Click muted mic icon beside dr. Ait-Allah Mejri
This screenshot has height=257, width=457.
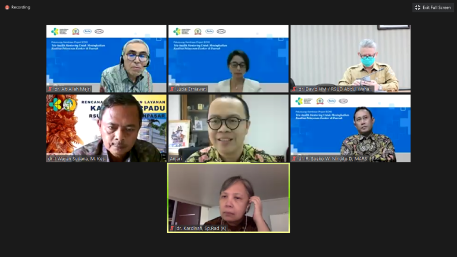pyautogui.click(x=50, y=89)
